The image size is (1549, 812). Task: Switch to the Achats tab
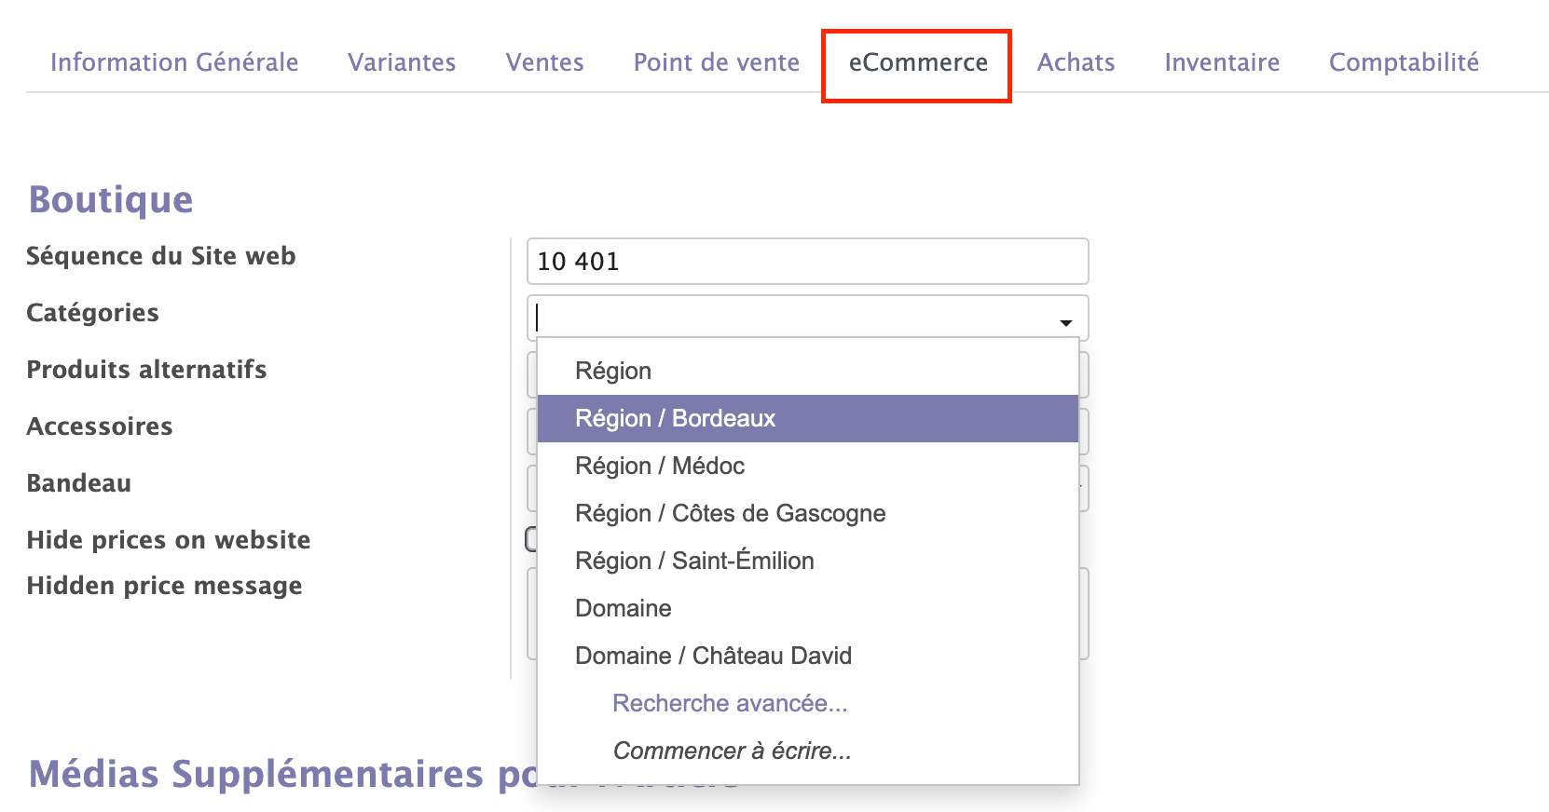click(x=1076, y=62)
